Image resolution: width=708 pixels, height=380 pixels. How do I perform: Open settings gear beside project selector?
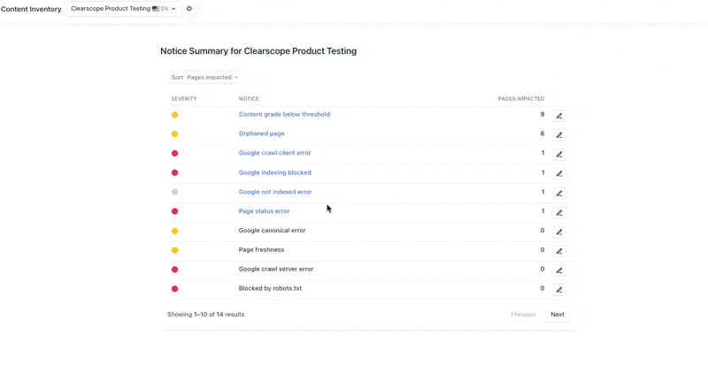point(189,9)
